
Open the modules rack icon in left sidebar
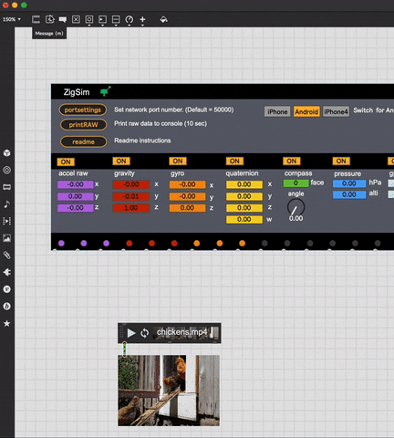[6, 187]
